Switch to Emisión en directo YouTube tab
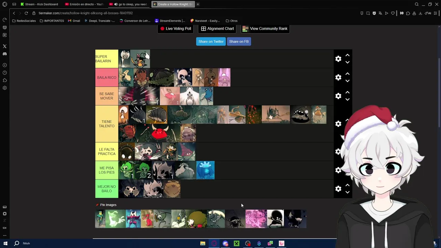441x248 pixels. point(84,4)
